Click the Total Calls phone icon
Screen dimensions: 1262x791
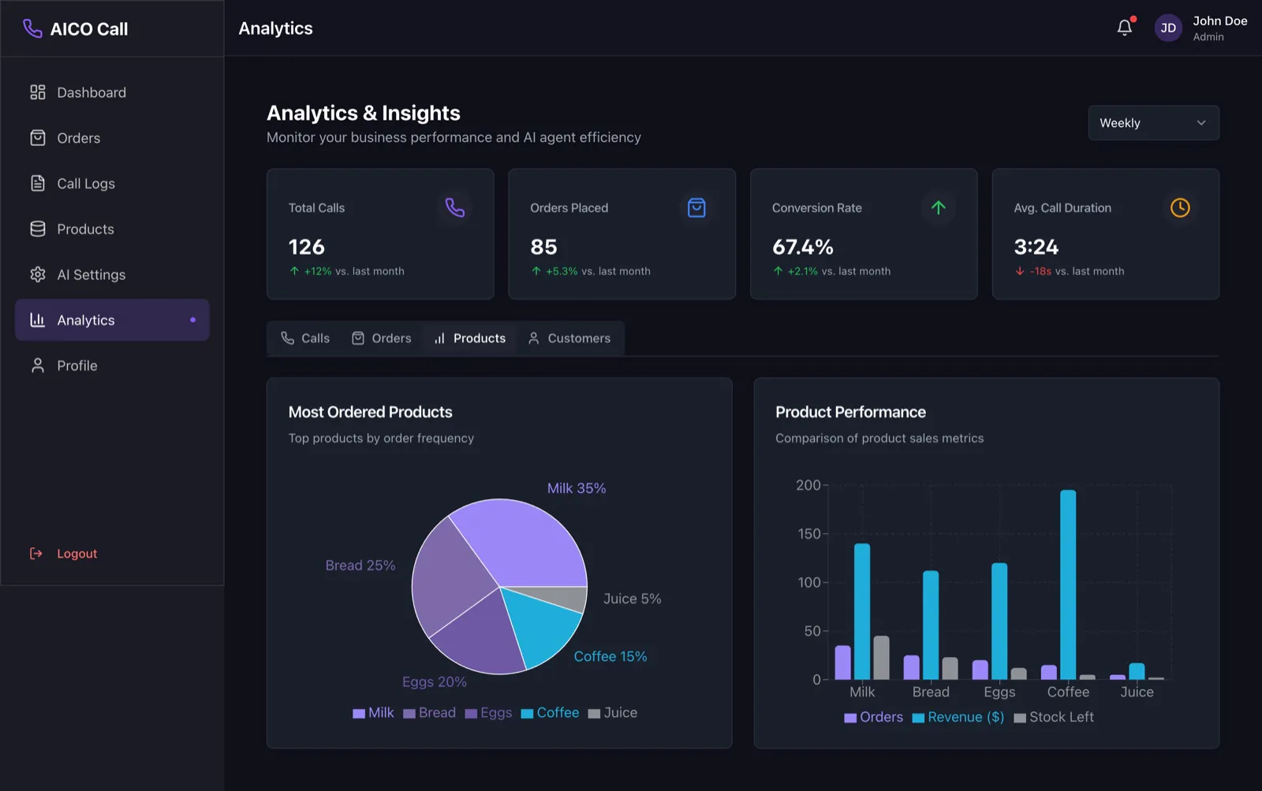(x=455, y=207)
